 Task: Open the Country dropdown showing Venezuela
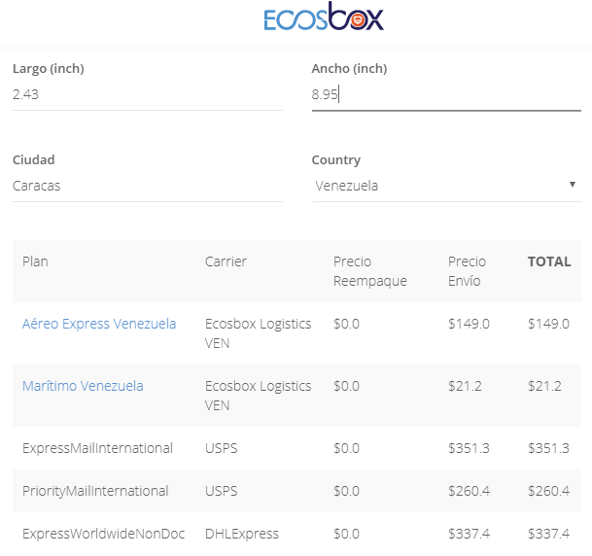pyautogui.click(x=445, y=186)
